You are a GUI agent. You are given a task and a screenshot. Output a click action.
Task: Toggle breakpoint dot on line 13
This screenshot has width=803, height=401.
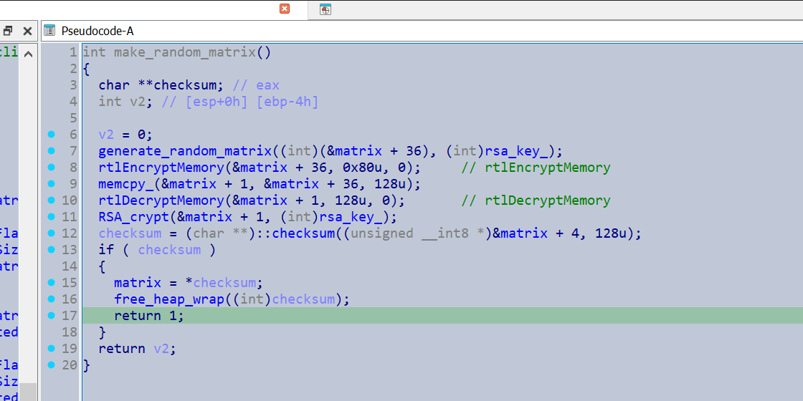click(51, 250)
